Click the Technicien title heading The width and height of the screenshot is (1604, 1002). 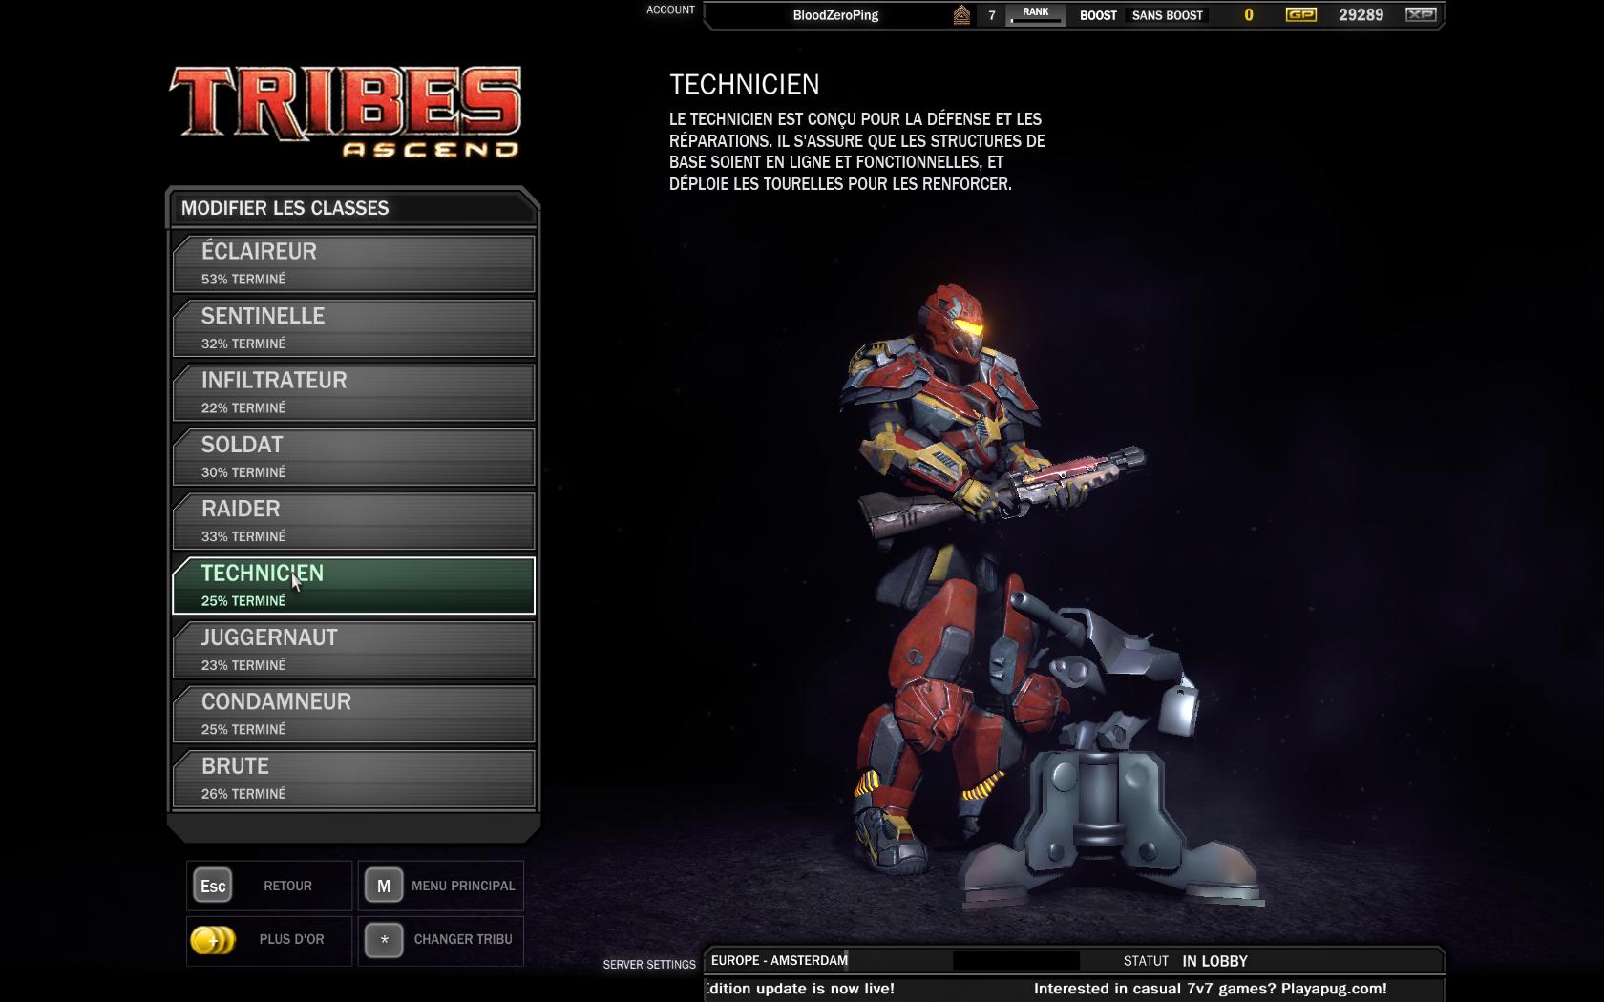coord(744,84)
